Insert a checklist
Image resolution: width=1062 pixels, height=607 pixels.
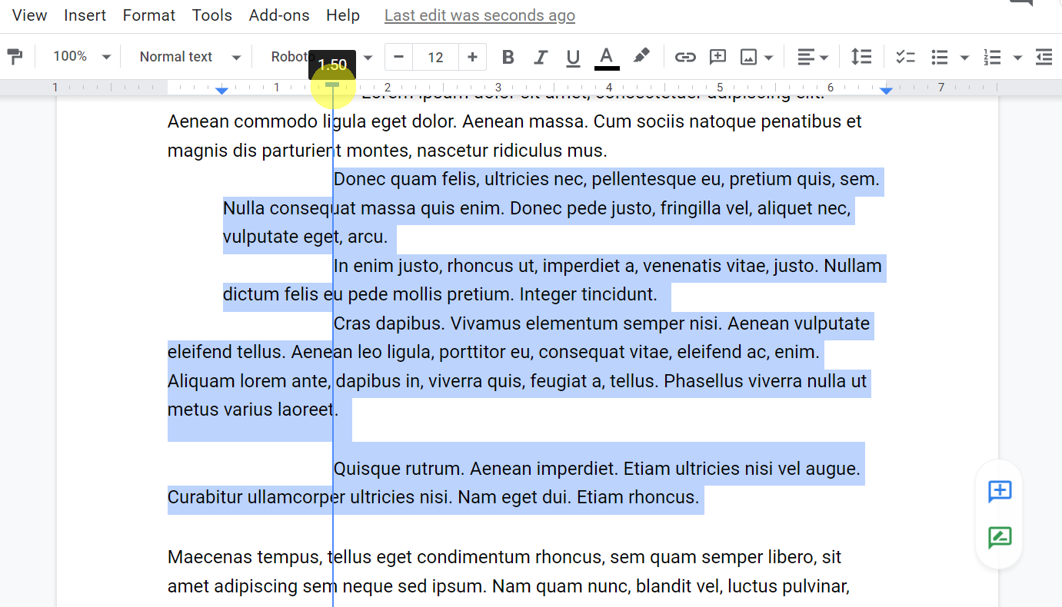click(906, 57)
